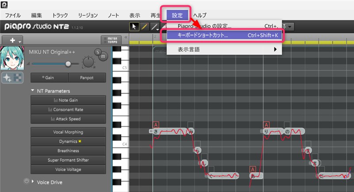Click measure 2 marker on the ruler

[x=155, y=37]
